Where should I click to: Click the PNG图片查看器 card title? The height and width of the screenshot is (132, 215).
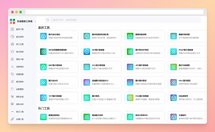coord(142,96)
